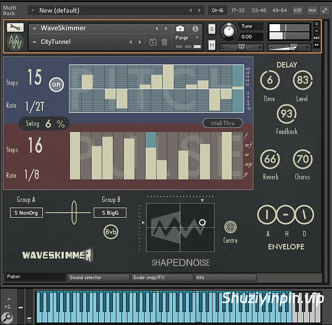Toggle the KSP multi script button

click(x=298, y=10)
